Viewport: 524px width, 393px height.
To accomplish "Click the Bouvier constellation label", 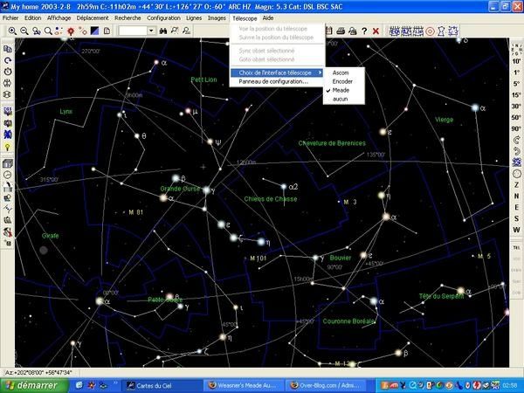I will point(341,258).
